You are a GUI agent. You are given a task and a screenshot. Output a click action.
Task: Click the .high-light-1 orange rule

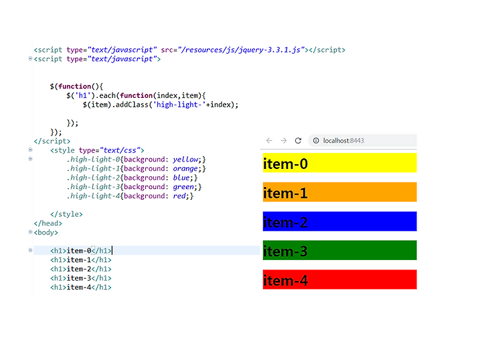click(x=136, y=169)
